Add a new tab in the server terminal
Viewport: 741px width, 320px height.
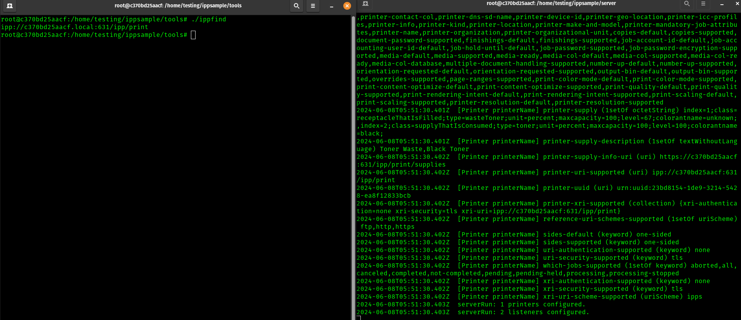tap(365, 3)
